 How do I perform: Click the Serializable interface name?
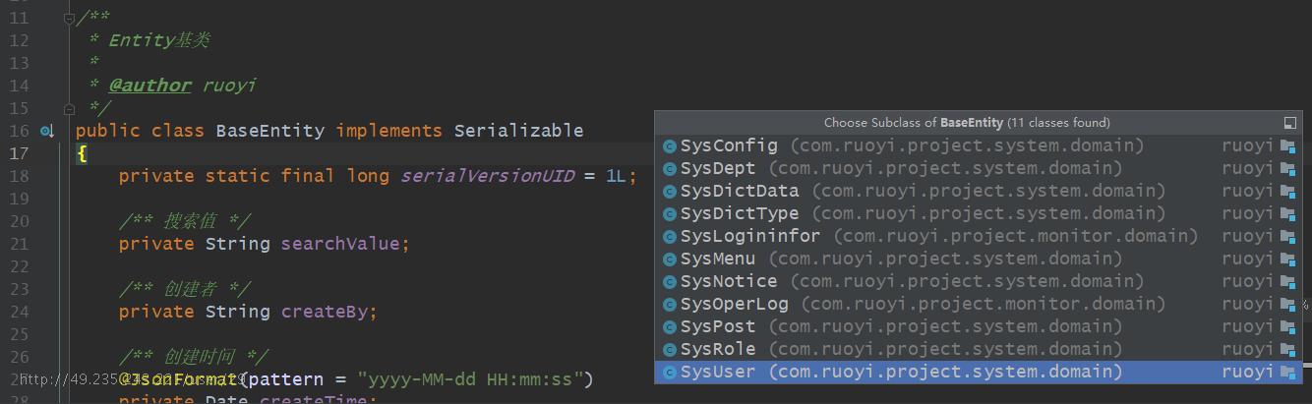[518, 131]
